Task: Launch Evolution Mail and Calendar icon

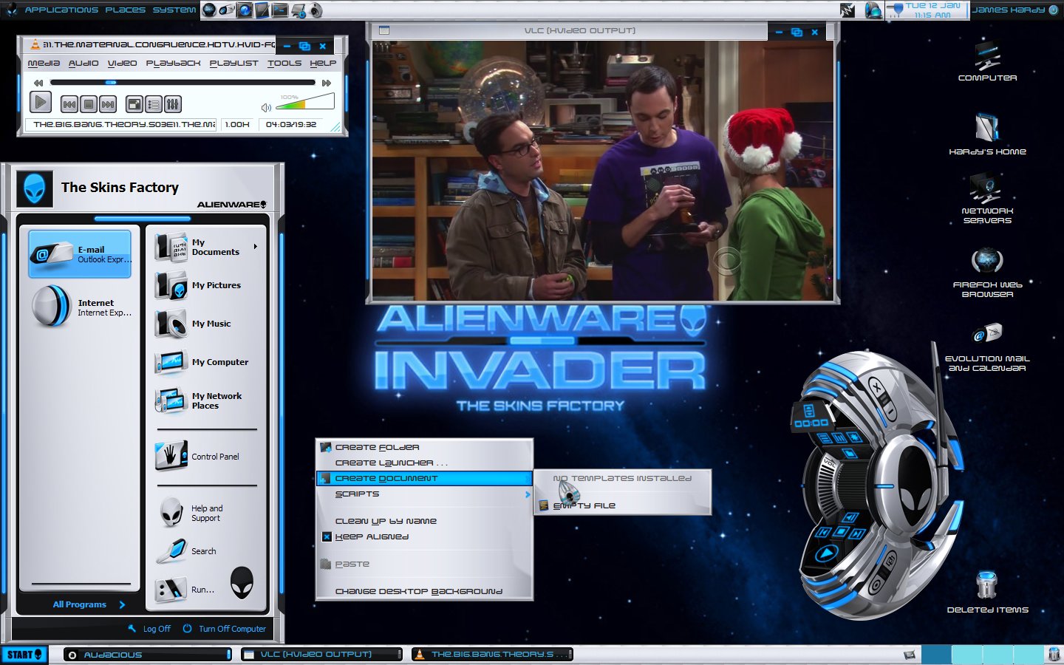Action: pos(987,347)
